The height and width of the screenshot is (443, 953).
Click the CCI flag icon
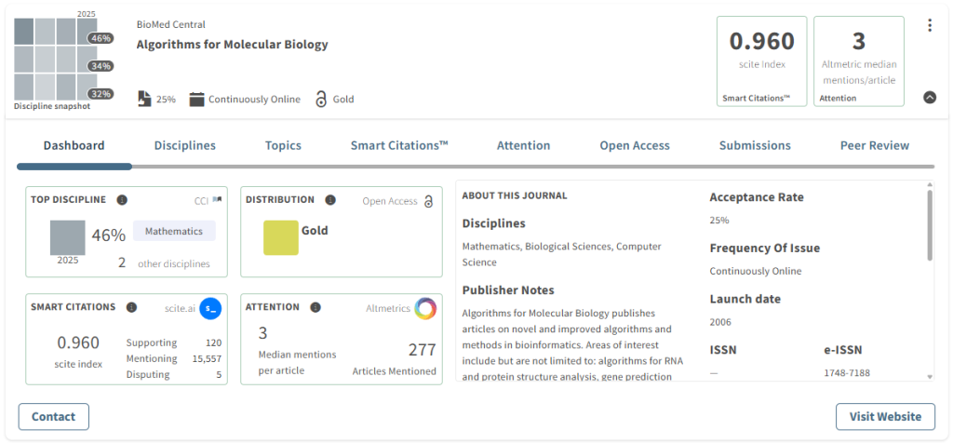(x=217, y=200)
